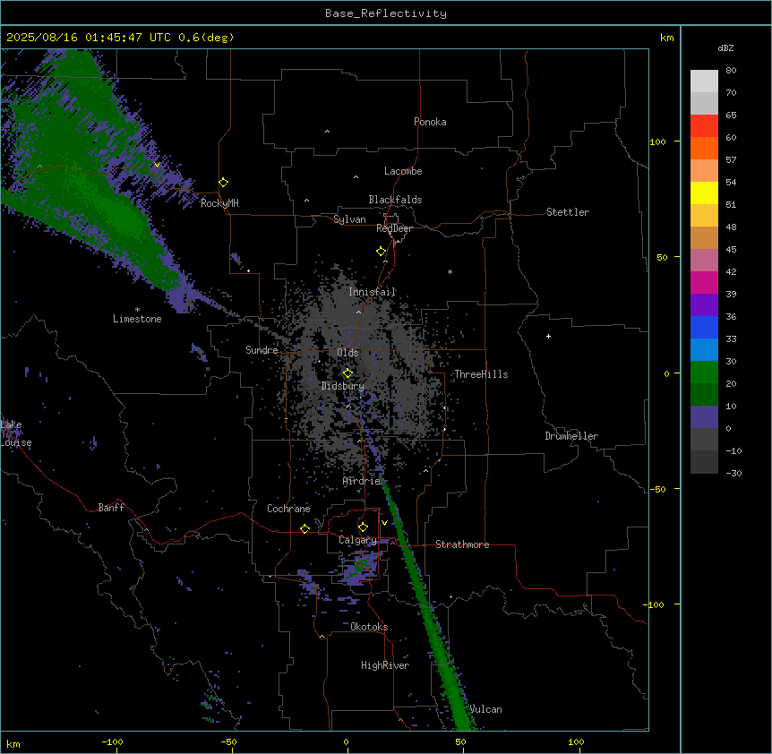Click the yellow diamond marker beside RockyMH
This screenshot has height=754, width=772.
[224, 183]
